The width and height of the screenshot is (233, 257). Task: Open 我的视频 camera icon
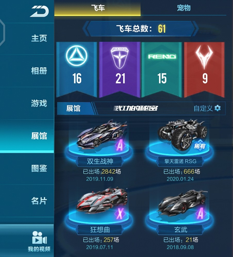39,237
